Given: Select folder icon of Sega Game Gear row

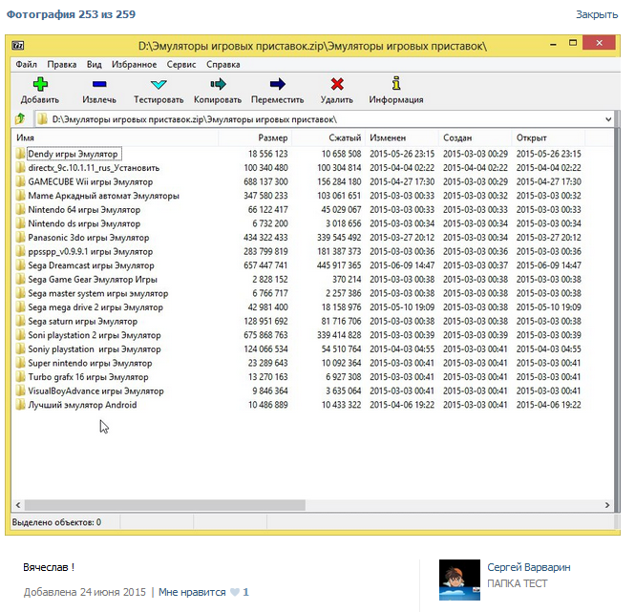Looking at the screenshot, I should pyautogui.click(x=20, y=279).
